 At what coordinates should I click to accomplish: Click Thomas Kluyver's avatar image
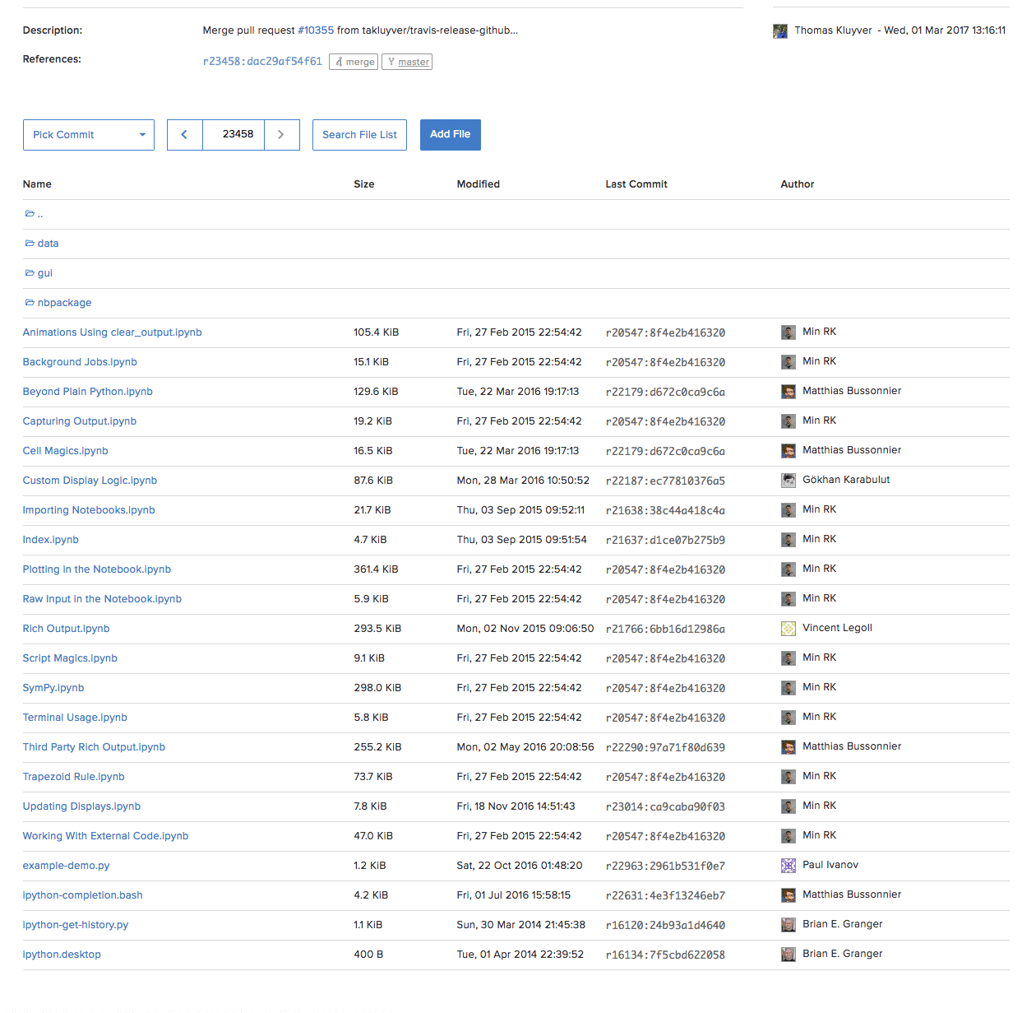point(779,31)
